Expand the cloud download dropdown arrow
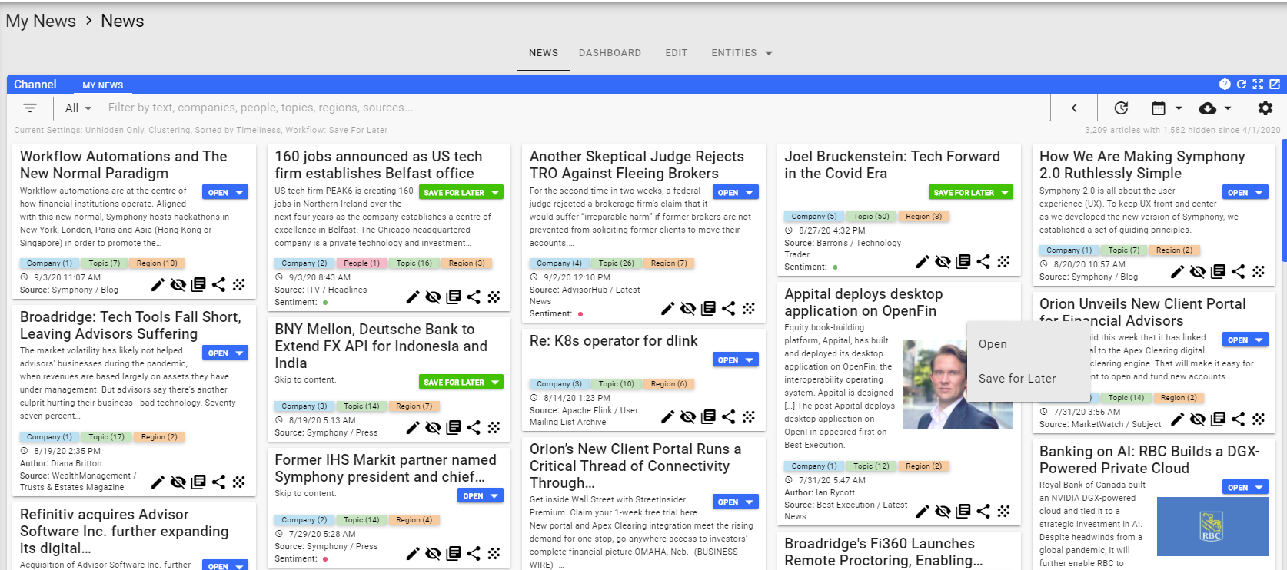 pos(1228,108)
